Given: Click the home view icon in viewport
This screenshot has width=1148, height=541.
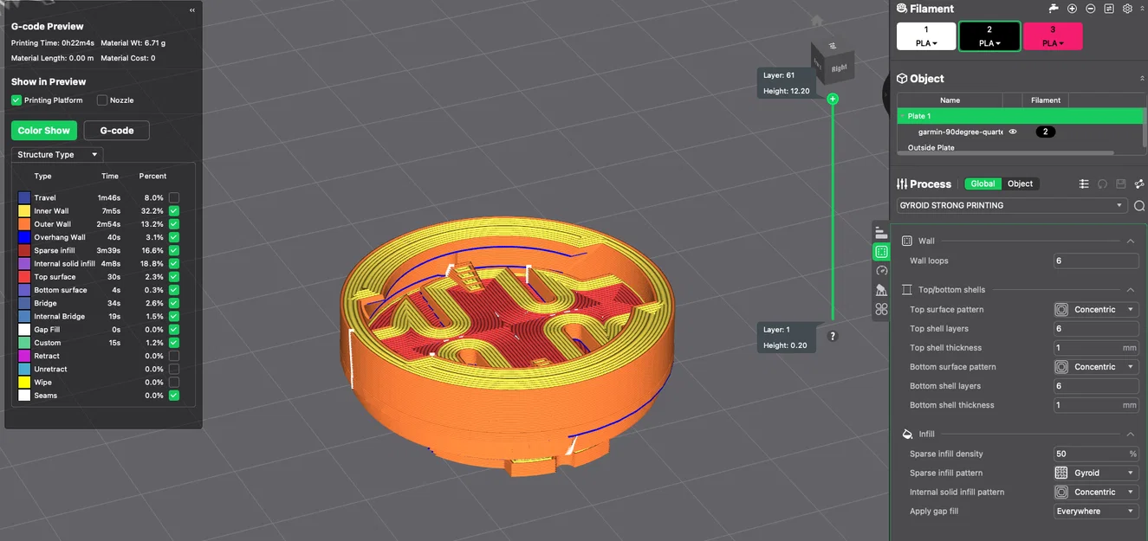Looking at the screenshot, I should tap(816, 20).
